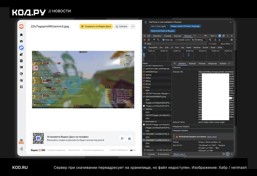
Task: Uncheck the Keep log checkbox
Action: tap(163, 40)
